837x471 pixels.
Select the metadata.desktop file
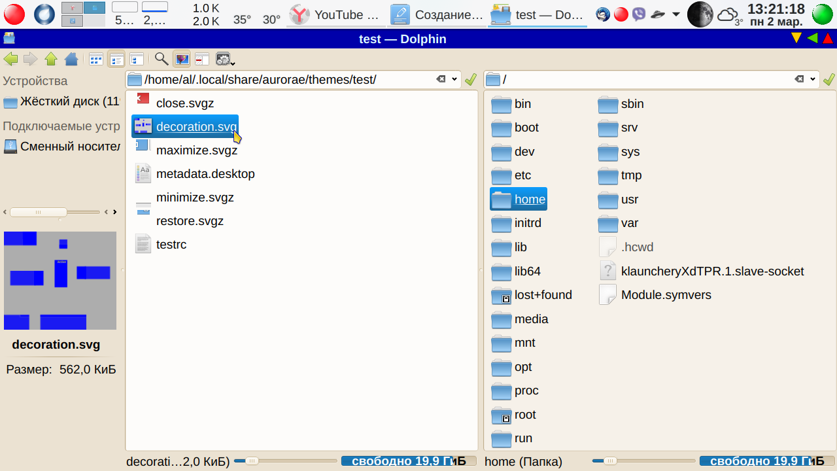tap(205, 174)
